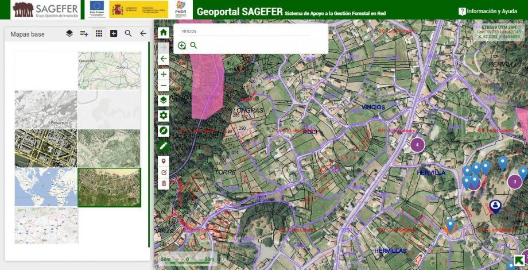Choose the add location marker tool

(164, 161)
